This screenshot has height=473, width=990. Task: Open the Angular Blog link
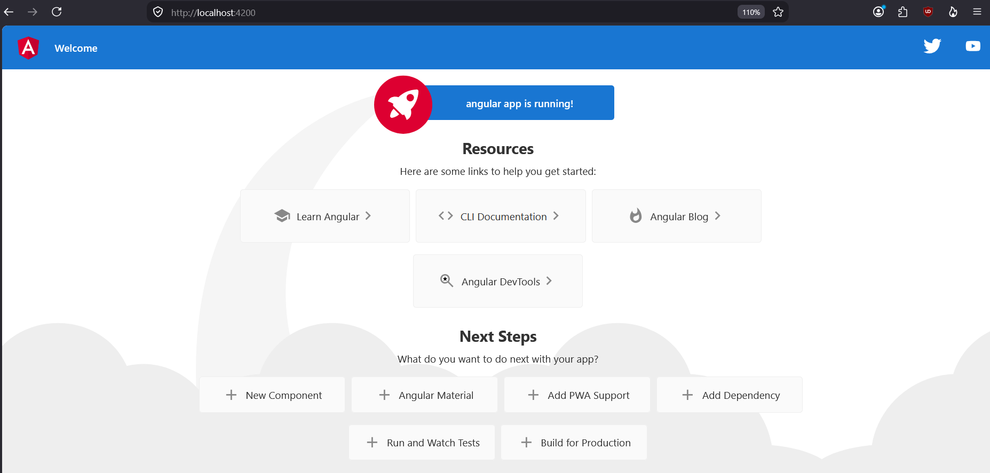[677, 216]
